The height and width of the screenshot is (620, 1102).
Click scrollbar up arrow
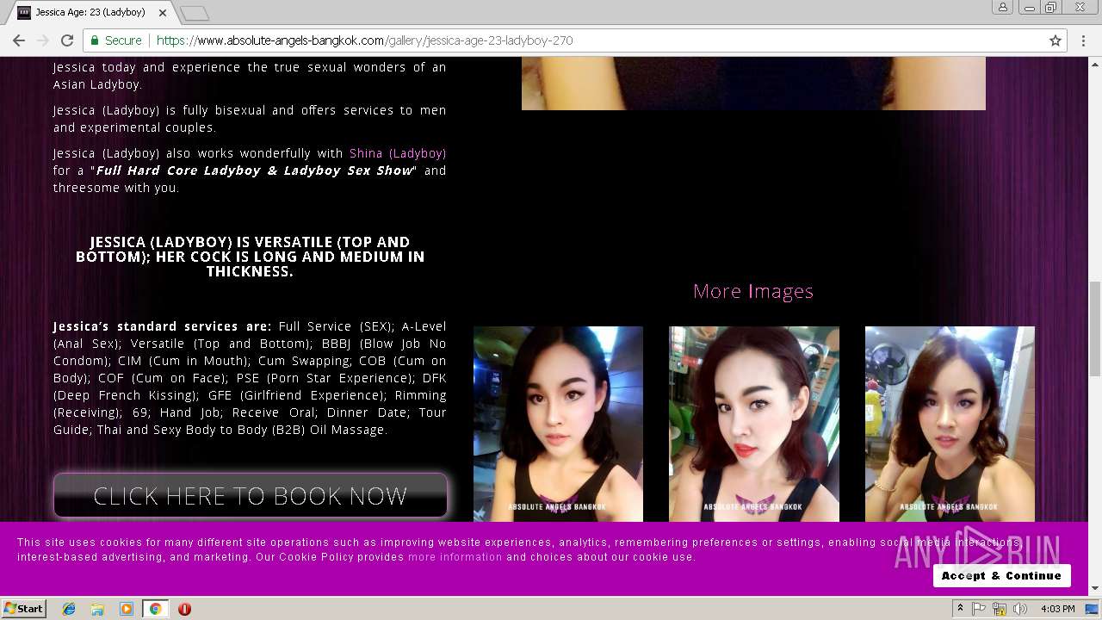click(x=1095, y=63)
